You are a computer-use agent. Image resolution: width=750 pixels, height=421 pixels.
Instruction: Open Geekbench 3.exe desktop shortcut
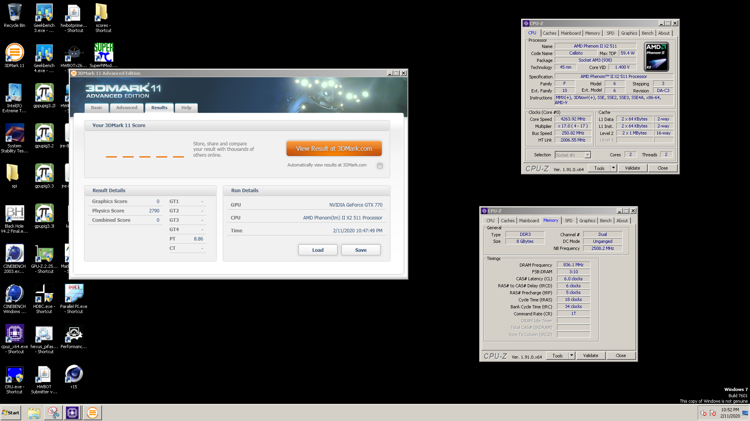click(x=44, y=18)
